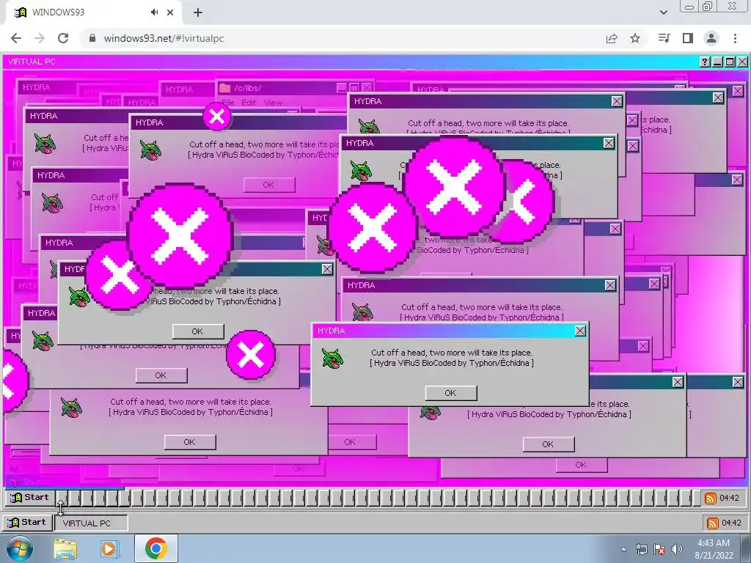This screenshot has height=563, width=751.
Task: Open File menu in the /c/libs/ window
Action: point(228,103)
